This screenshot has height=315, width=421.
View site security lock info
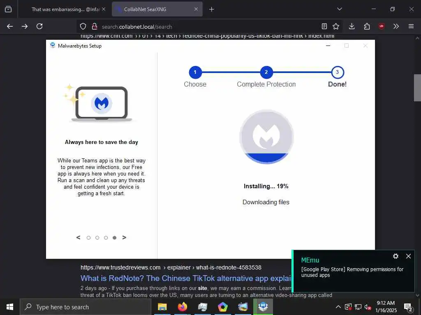(x=94, y=26)
